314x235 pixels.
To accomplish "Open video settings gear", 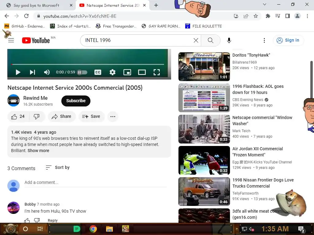I will (113, 72).
